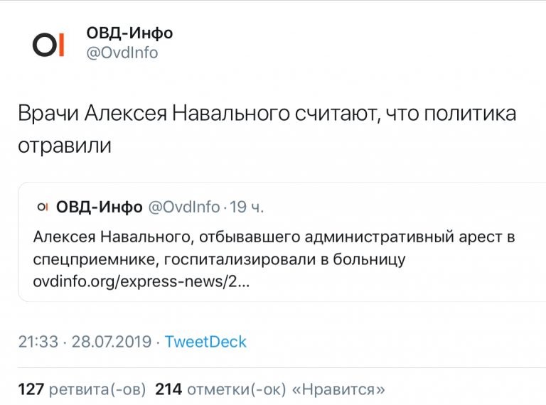Click quoted text line mentioning госпитализировали в больницу
The image size is (546, 405).
click(219, 259)
